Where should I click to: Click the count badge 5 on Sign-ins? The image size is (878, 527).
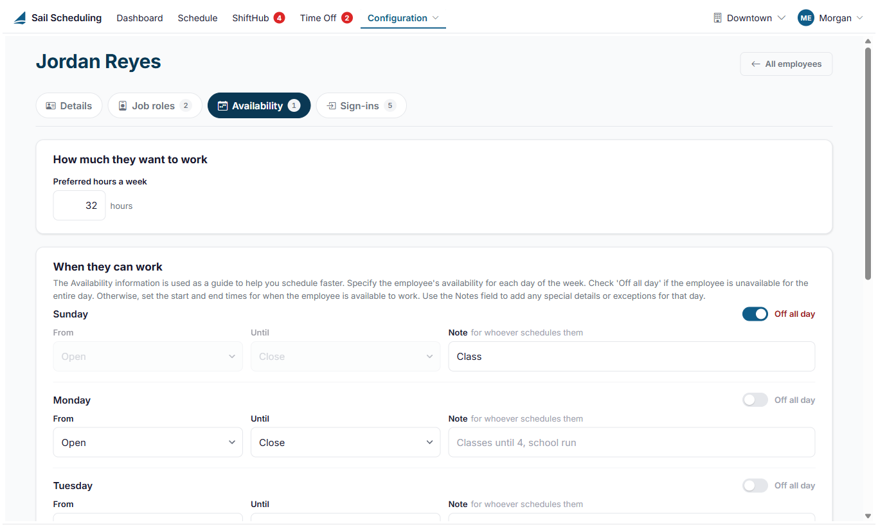coord(390,106)
